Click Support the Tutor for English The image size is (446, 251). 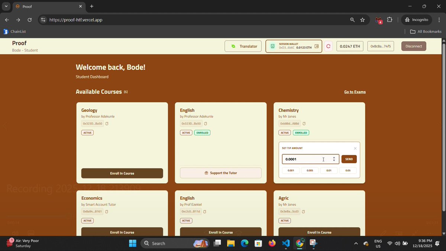pyautogui.click(x=221, y=173)
